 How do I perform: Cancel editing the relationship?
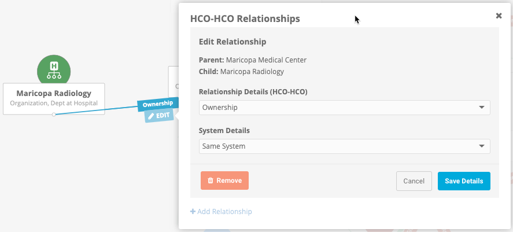(x=414, y=181)
